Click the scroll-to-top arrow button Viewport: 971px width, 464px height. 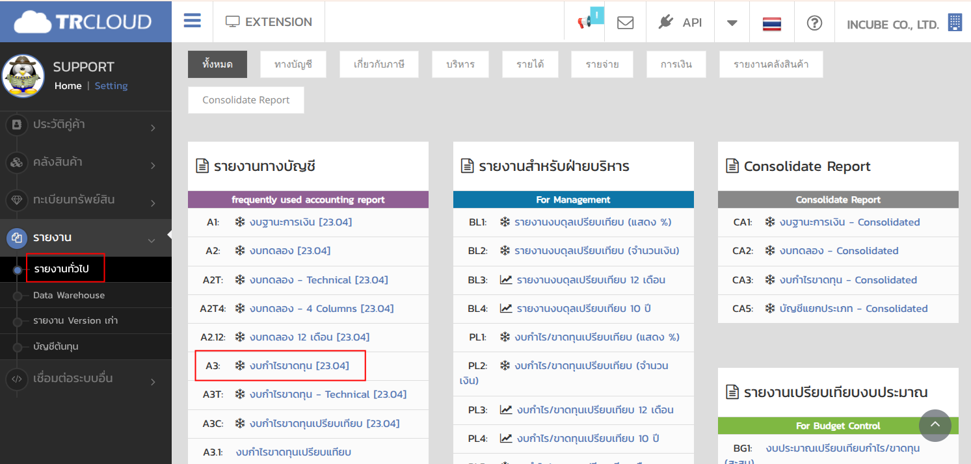(935, 425)
